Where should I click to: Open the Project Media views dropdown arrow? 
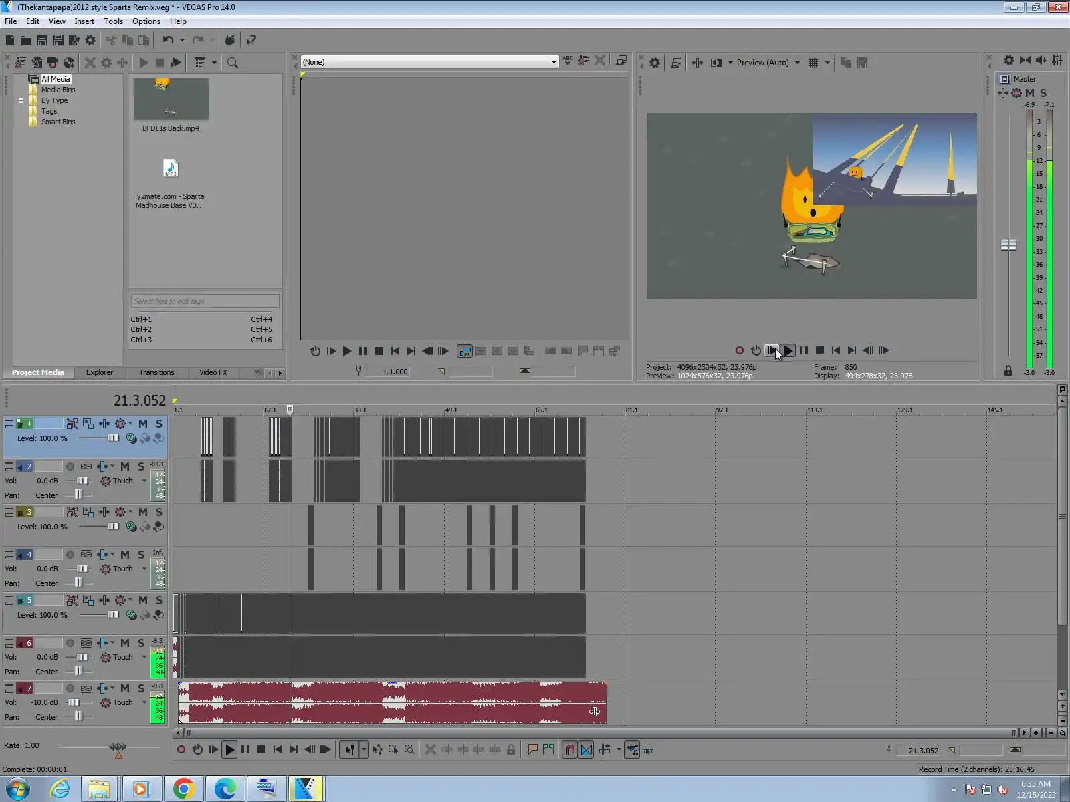click(214, 63)
